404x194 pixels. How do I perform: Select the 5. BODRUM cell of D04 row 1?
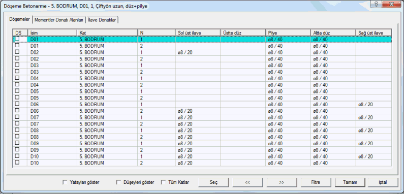click(107, 78)
